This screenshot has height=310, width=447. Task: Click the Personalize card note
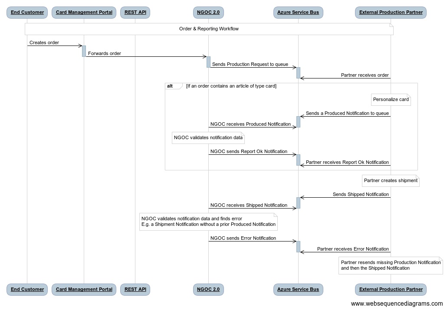[390, 99]
